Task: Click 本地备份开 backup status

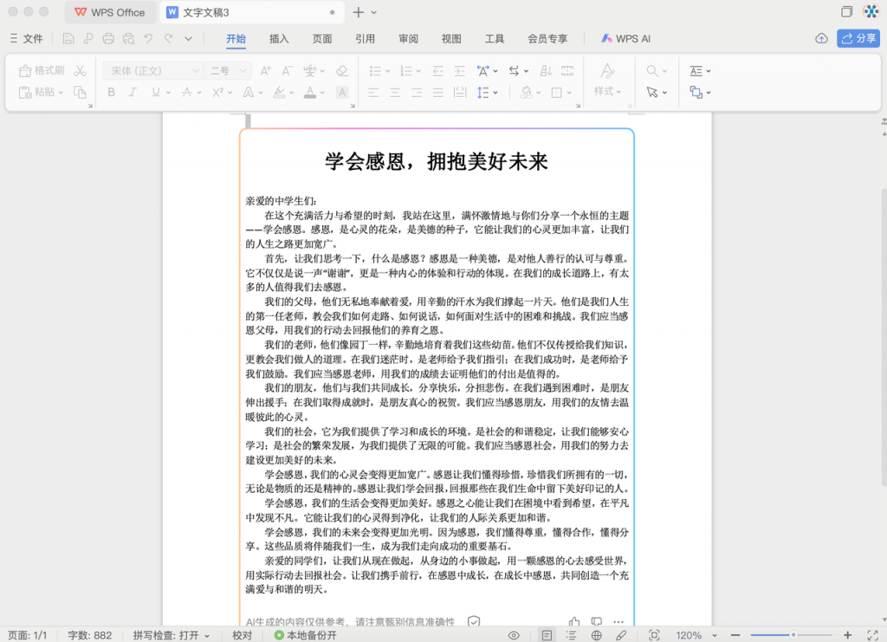Action: click(305, 635)
